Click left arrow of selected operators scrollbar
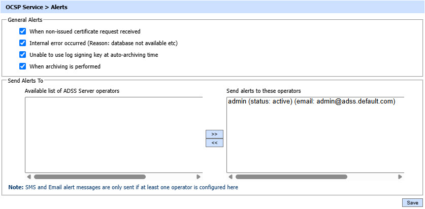Image resolution: width=425 pixels, height=209 pixels. [x=230, y=177]
